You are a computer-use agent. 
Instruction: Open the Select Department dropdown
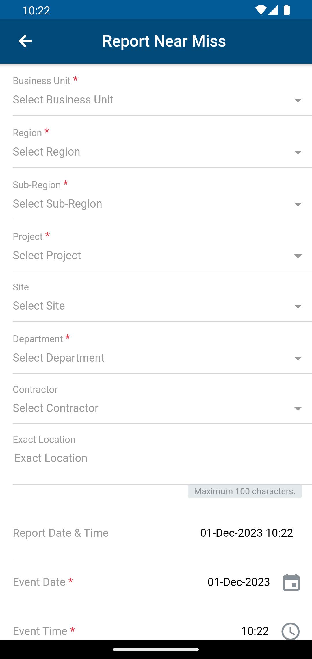(157, 358)
